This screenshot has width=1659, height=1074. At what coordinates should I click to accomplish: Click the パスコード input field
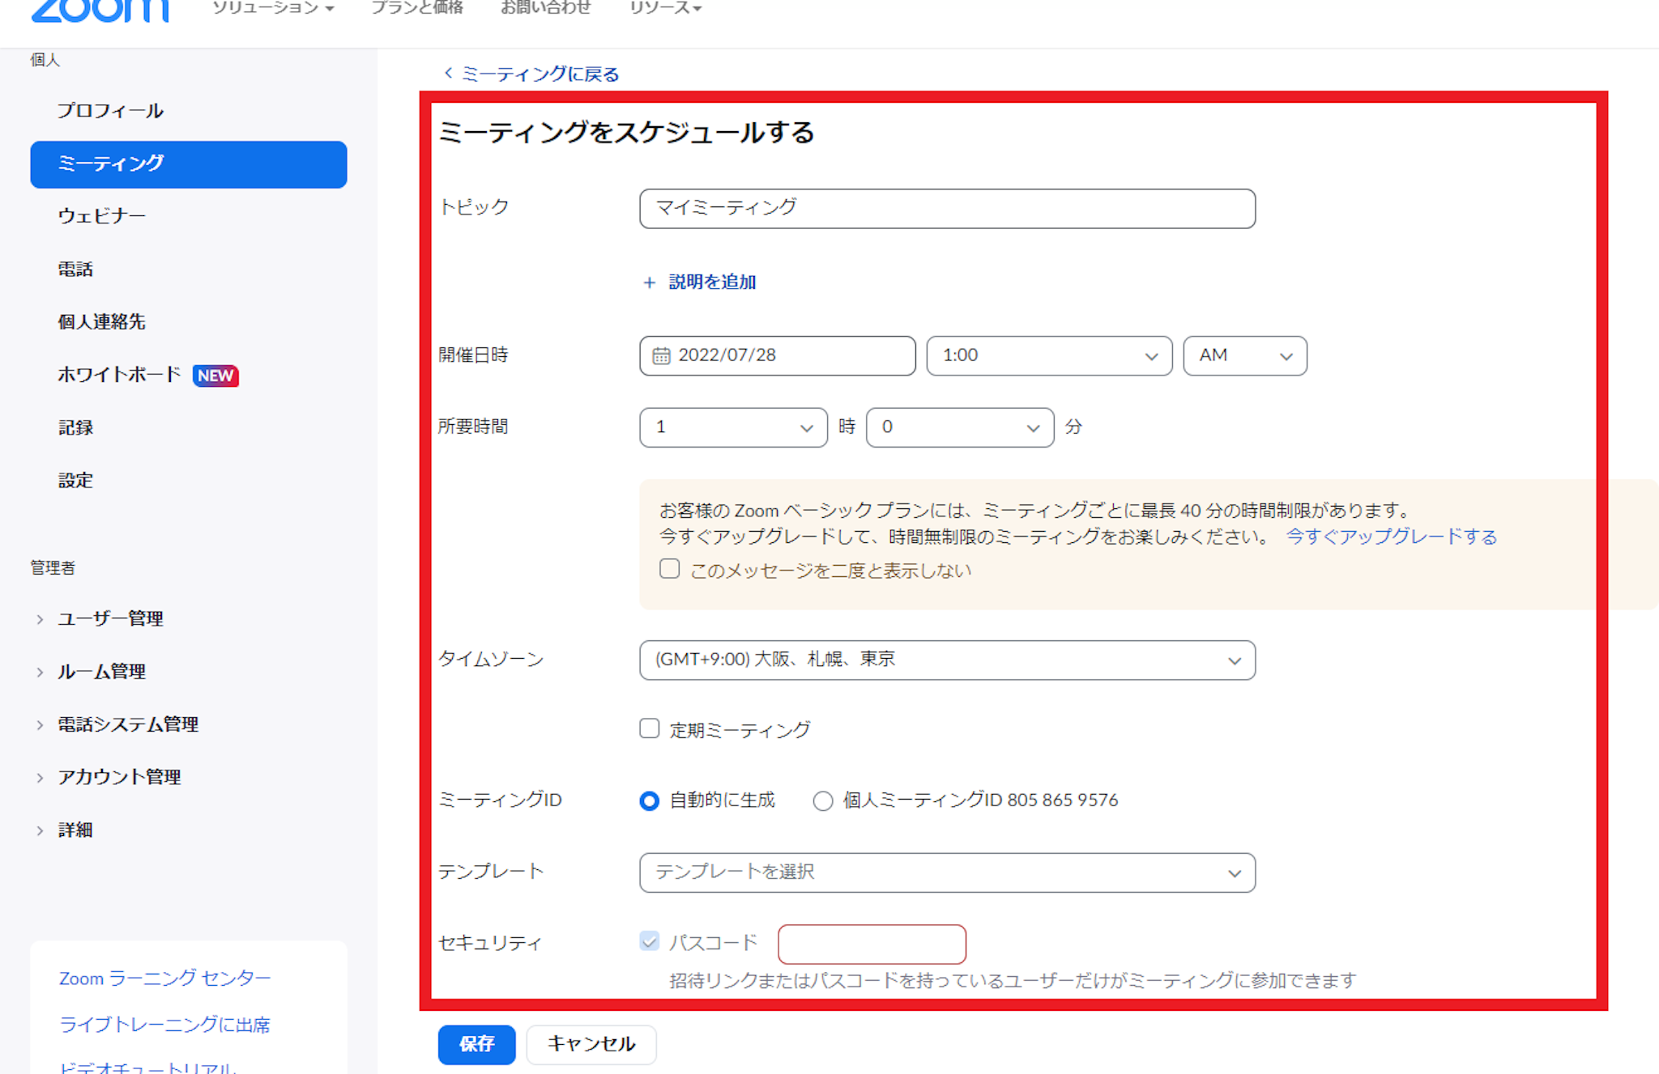[x=872, y=944]
